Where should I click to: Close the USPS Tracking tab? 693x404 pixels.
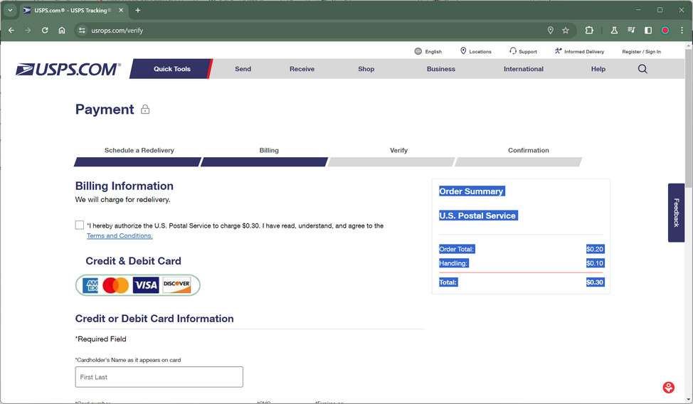(x=121, y=10)
